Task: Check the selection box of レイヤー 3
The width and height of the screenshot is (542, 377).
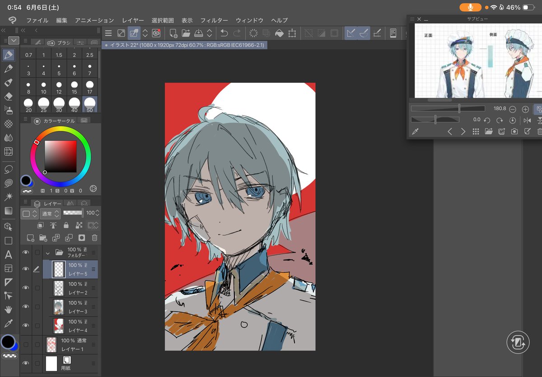Action: pos(37,306)
